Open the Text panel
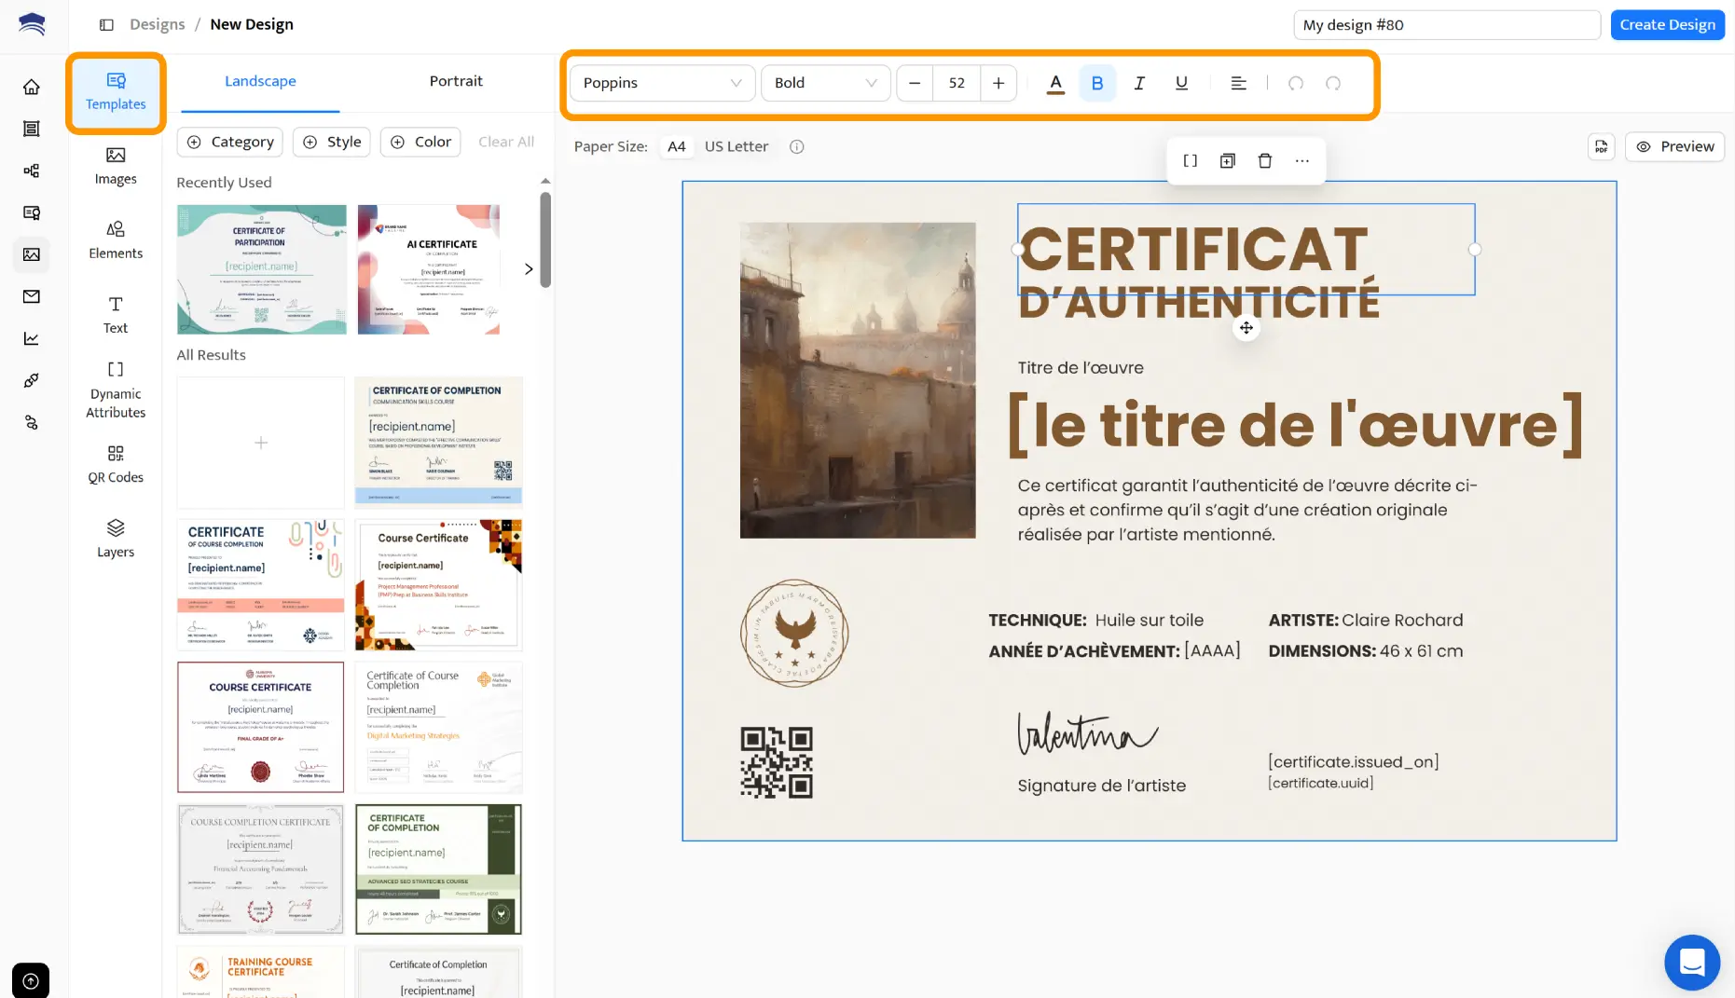 (x=116, y=315)
